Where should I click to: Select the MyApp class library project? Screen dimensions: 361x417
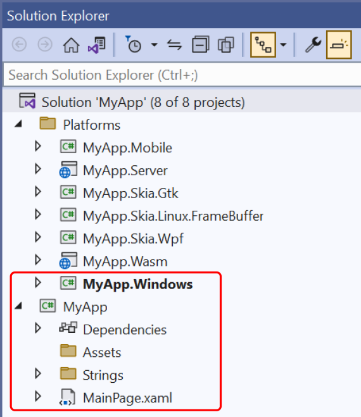click(85, 308)
